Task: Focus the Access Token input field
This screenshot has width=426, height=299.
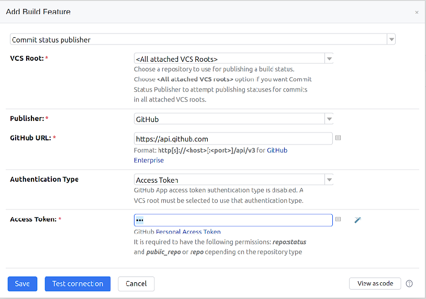Action: click(233, 220)
